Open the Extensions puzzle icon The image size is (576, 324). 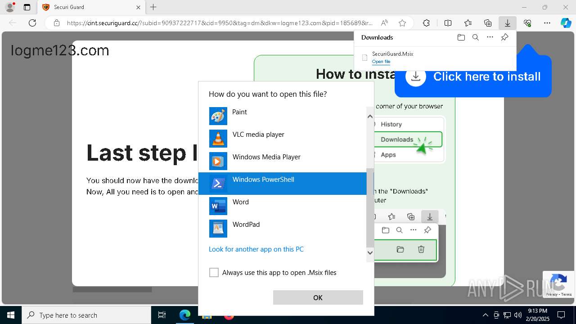click(x=426, y=23)
